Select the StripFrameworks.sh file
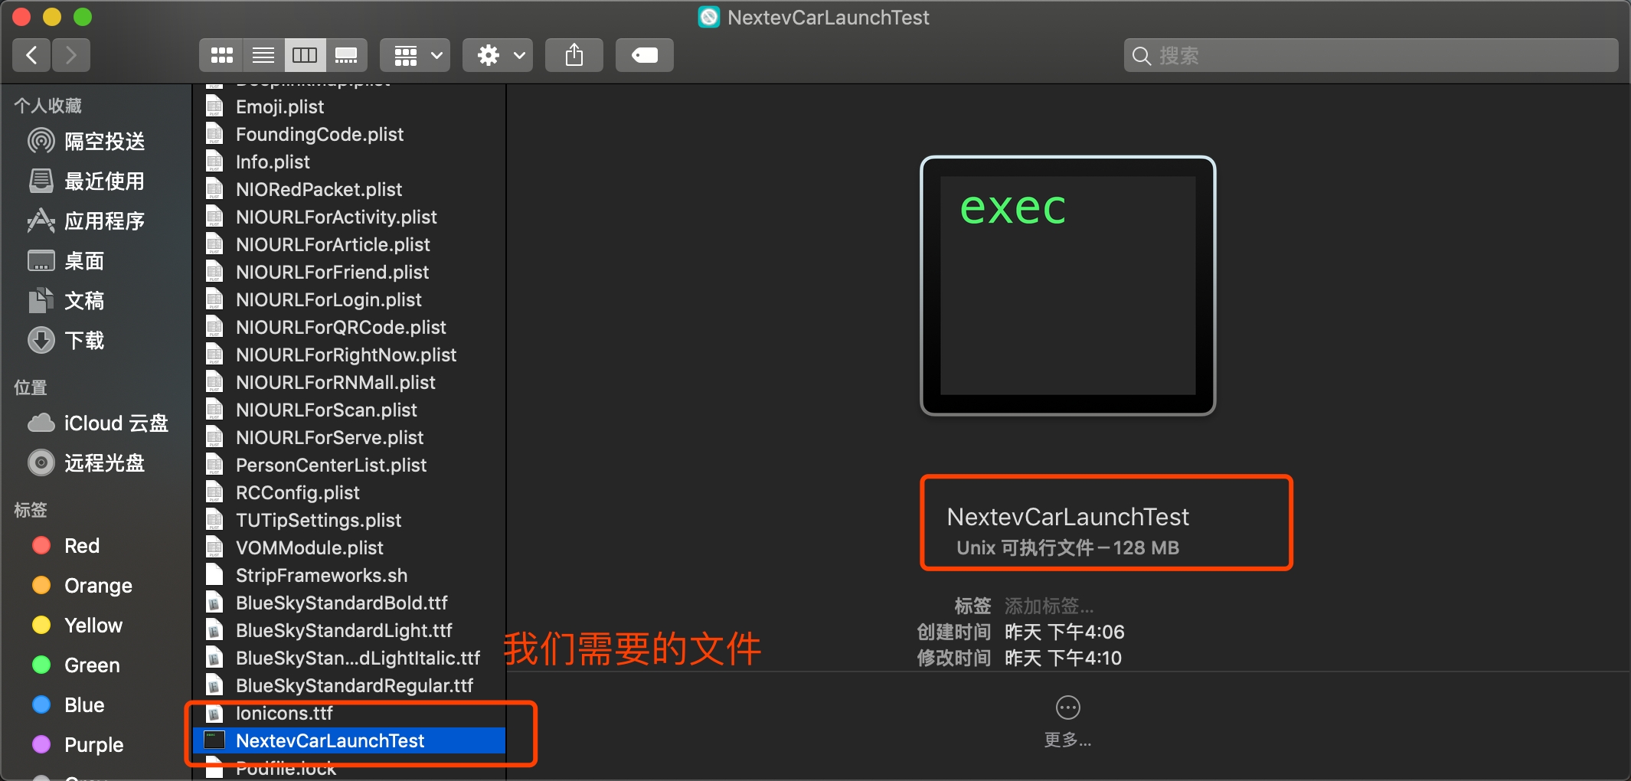The width and height of the screenshot is (1631, 781). point(321,576)
